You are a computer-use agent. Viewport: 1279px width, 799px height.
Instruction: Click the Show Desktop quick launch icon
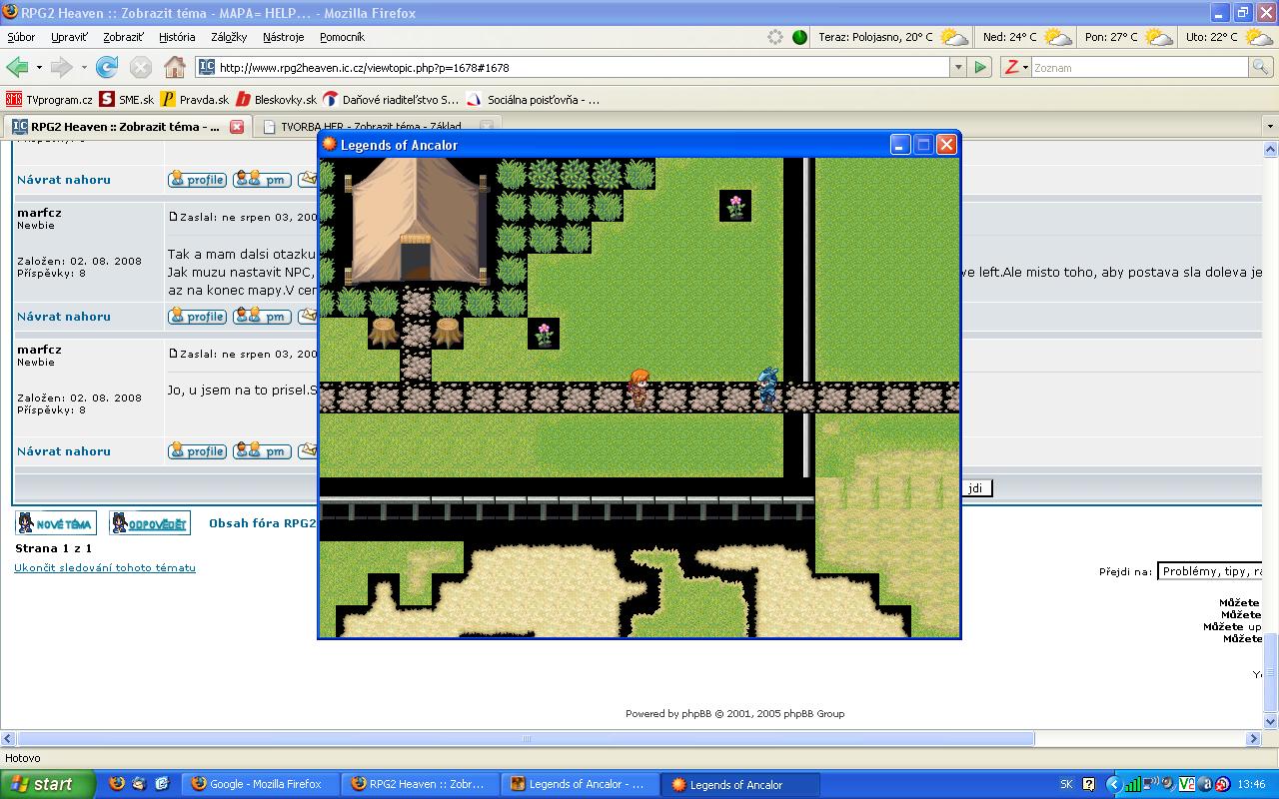tap(162, 784)
